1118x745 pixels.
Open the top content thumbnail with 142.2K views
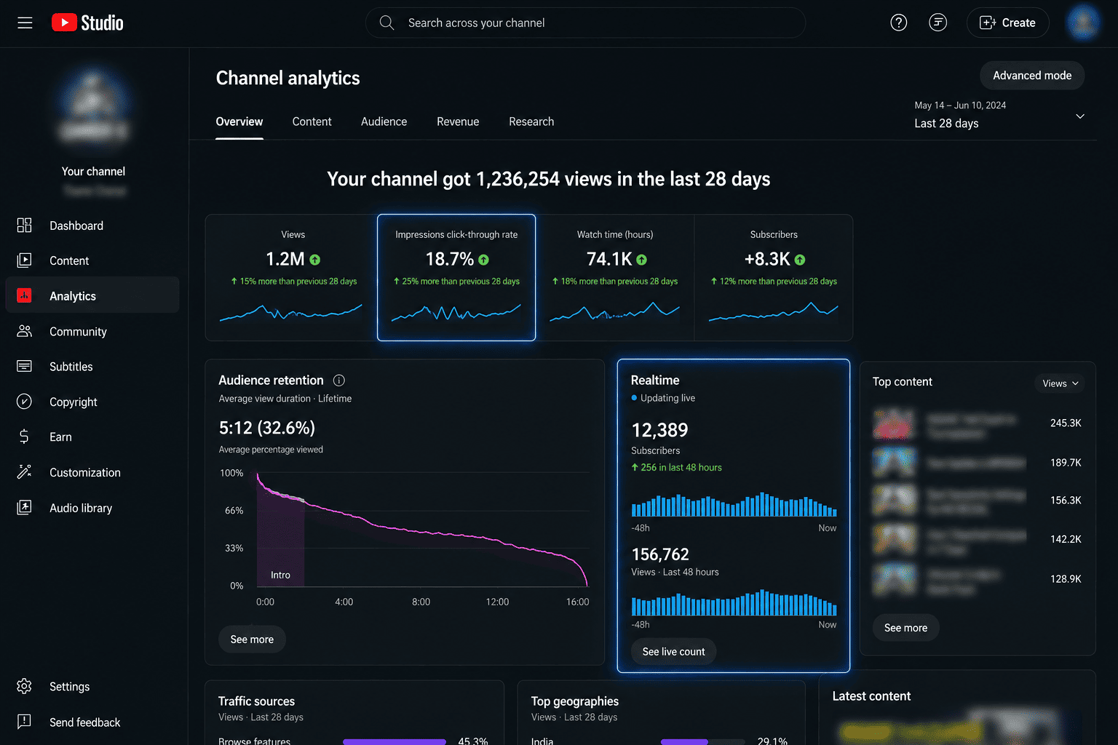pos(895,539)
